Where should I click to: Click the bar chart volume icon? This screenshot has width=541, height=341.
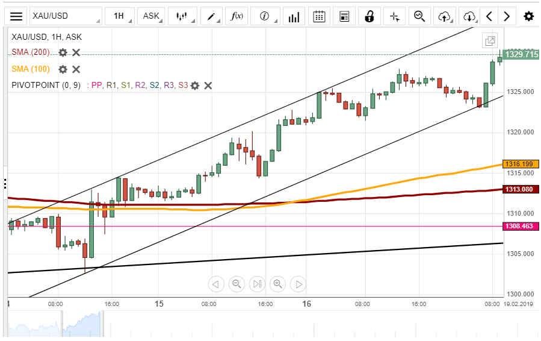[294, 16]
